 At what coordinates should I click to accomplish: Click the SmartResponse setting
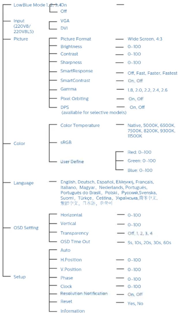(x=77, y=71)
